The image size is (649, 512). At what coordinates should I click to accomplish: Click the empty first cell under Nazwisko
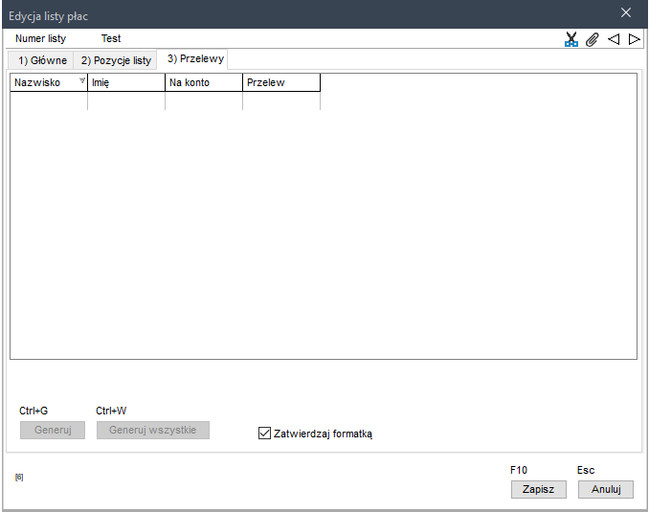pos(49,100)
